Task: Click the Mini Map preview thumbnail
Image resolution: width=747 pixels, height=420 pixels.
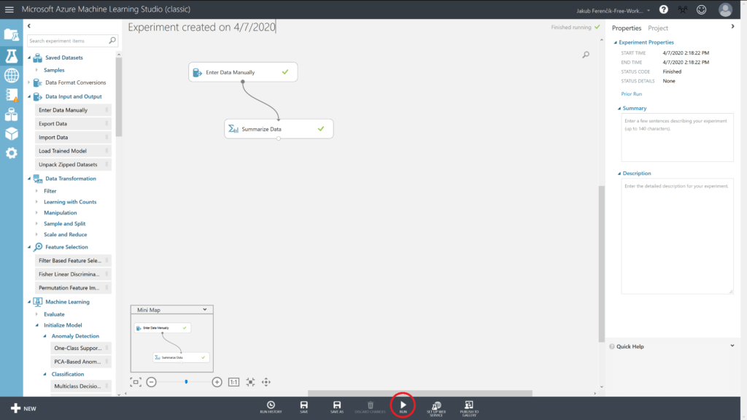Action: 172,343
